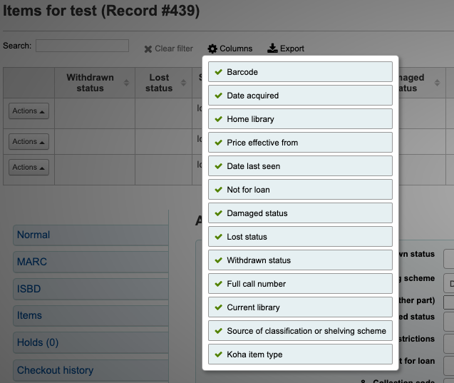This screenshot has width=454, height=383.
Task: Hide the Home library column
Action: tap(300, 119)
